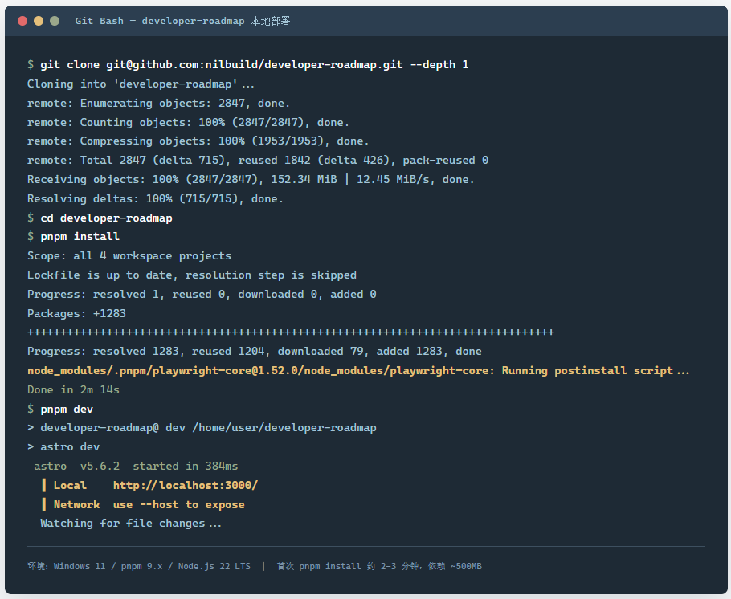Screen dimensions: 731x599
Task: Click 'Done in 2m 14s'
Action: tap(73, 389)
